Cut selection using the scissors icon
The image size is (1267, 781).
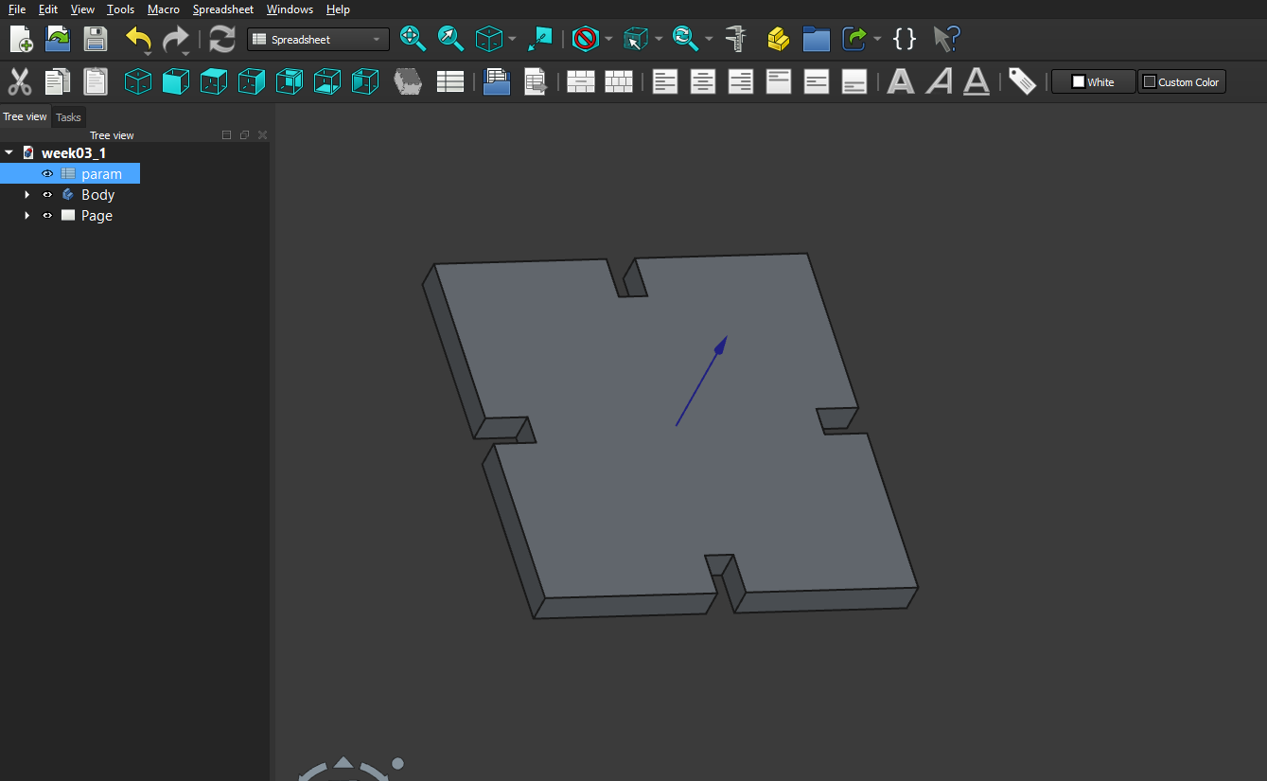click(x=19, y=81)
